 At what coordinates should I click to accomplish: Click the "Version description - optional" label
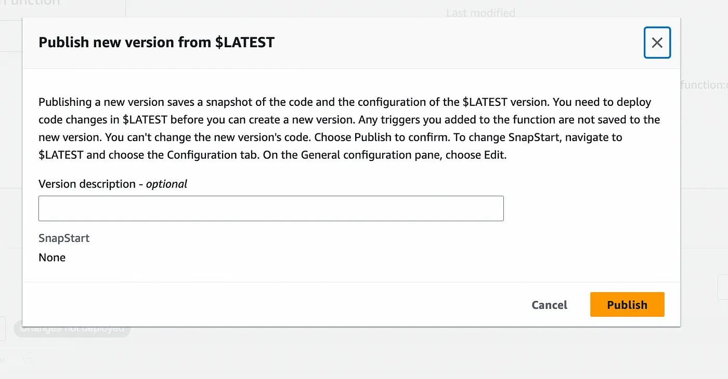tap(113, 184)
